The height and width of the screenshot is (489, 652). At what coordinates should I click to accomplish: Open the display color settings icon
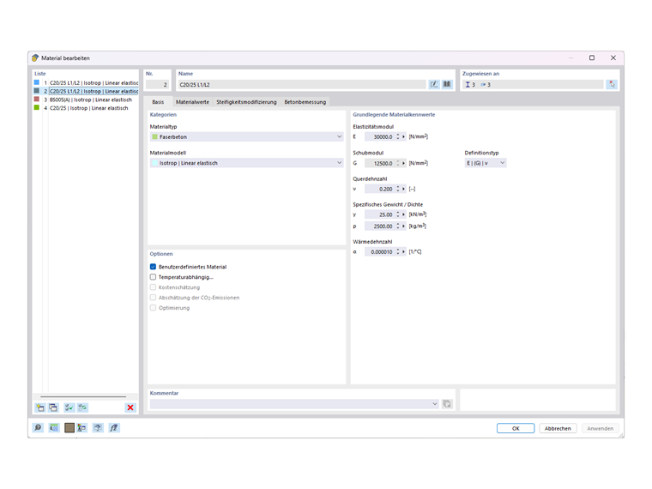[x=81, y=427]
